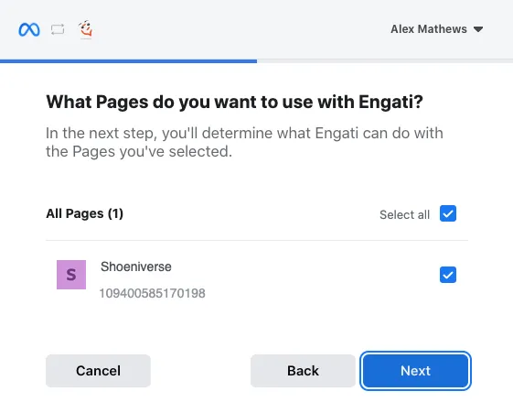This screenshot has width=513, height=413.
Task: Click the Next button
Action: [x=415, y=371]
